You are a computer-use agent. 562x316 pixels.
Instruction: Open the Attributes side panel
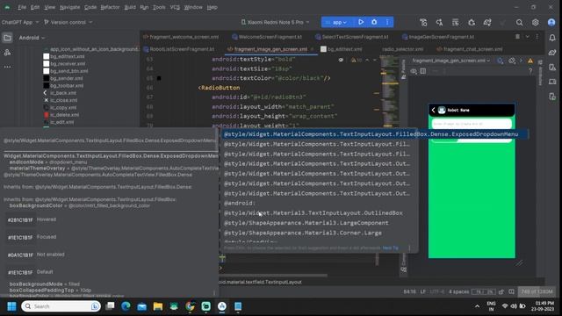[541, 73]
